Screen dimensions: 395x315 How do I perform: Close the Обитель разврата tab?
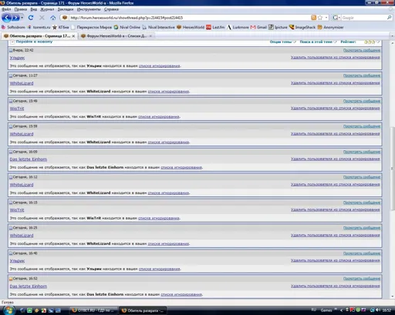73,36
